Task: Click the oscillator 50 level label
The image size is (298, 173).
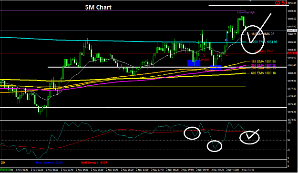Action: 289,140
